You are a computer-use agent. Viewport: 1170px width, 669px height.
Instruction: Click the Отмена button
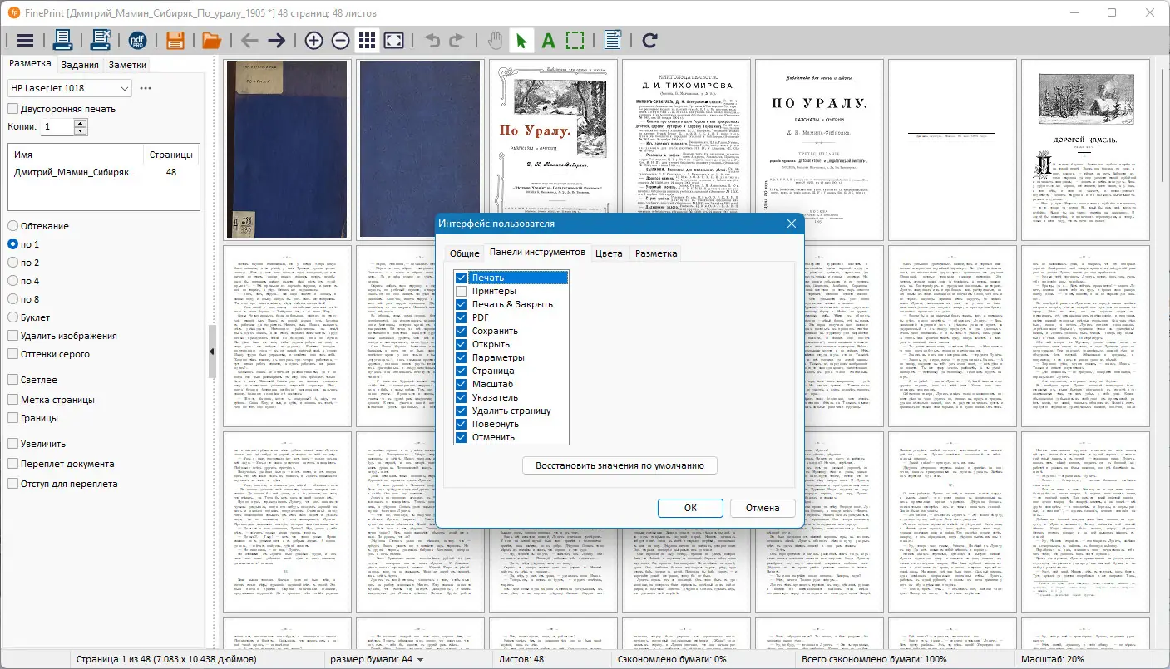(x=763, y=508)
